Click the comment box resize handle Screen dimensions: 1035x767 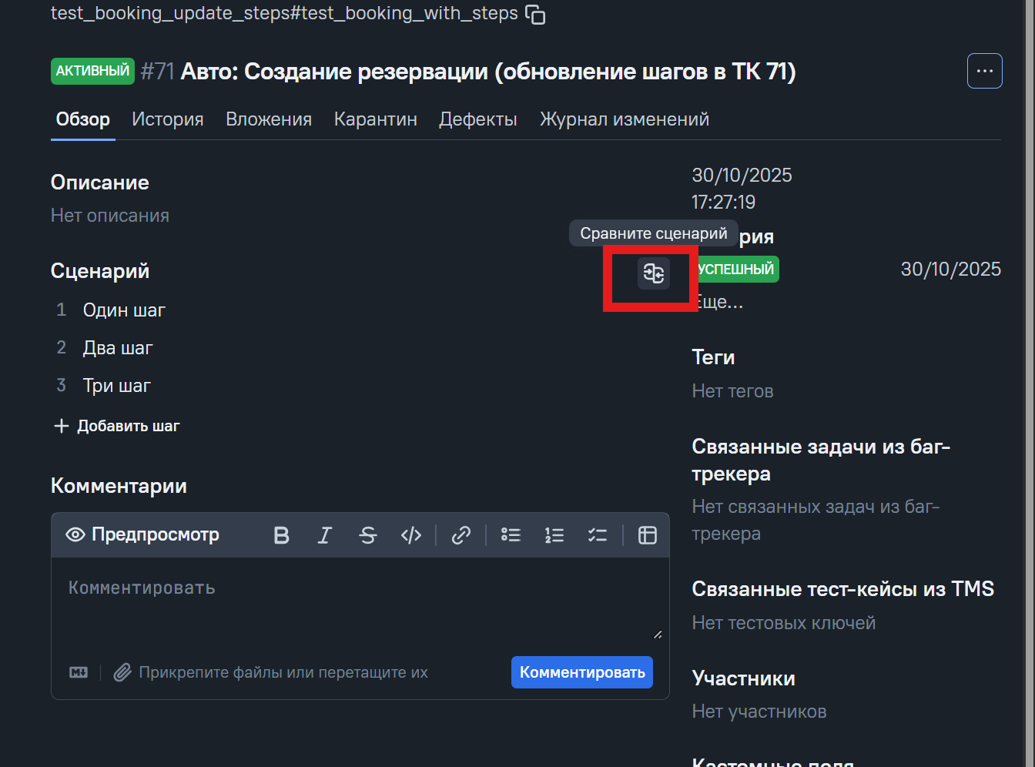point(658,635)
